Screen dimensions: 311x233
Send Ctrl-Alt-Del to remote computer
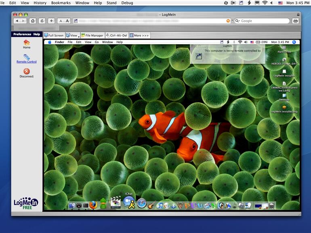(117, 35)
